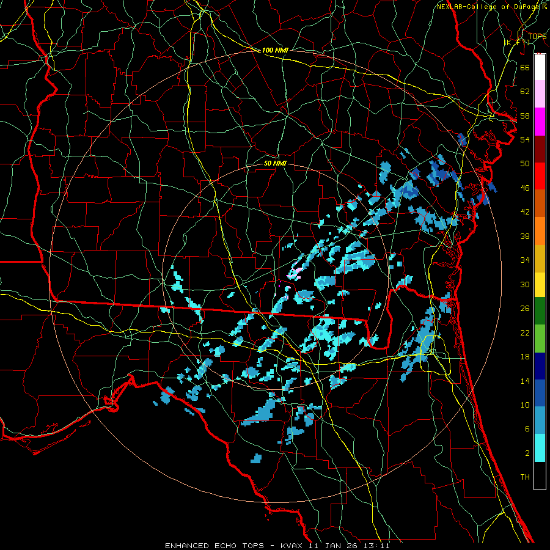The width and height of the screenshot is (550, 550).
Task: Click the '50 NMI' range ring label
Action: (x=275, y=163)
